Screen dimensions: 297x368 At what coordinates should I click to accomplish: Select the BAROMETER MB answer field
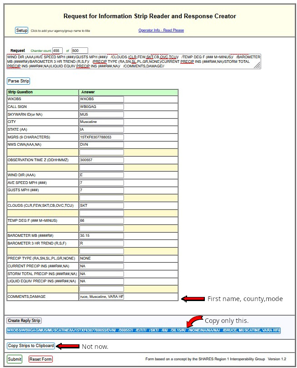point(101,236)
